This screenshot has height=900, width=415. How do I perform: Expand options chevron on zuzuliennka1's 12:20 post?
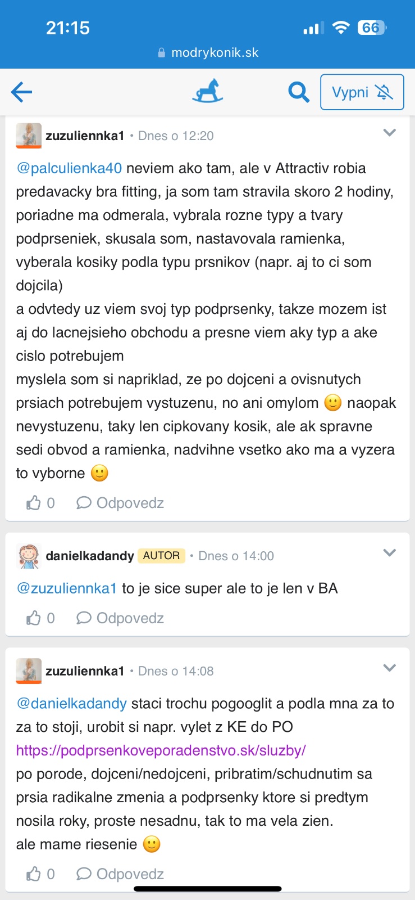click(389, 133)
